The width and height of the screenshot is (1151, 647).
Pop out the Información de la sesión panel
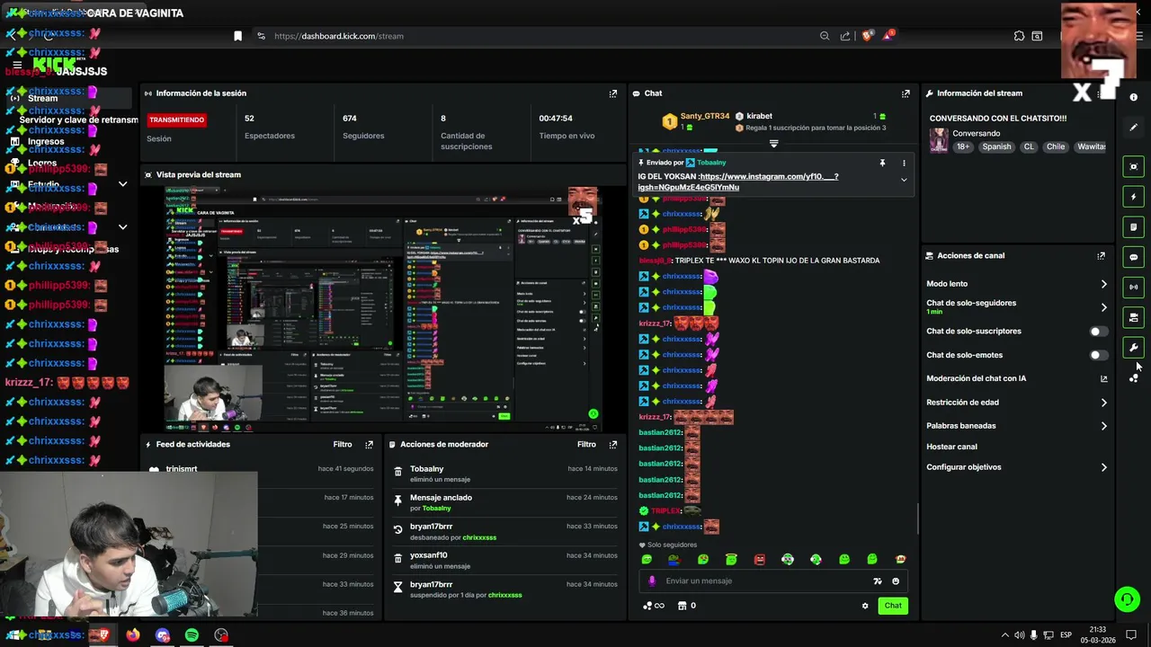tap(613, 93)
